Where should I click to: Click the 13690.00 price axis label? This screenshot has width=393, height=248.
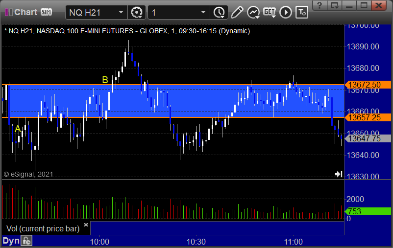tap(363, 46)
